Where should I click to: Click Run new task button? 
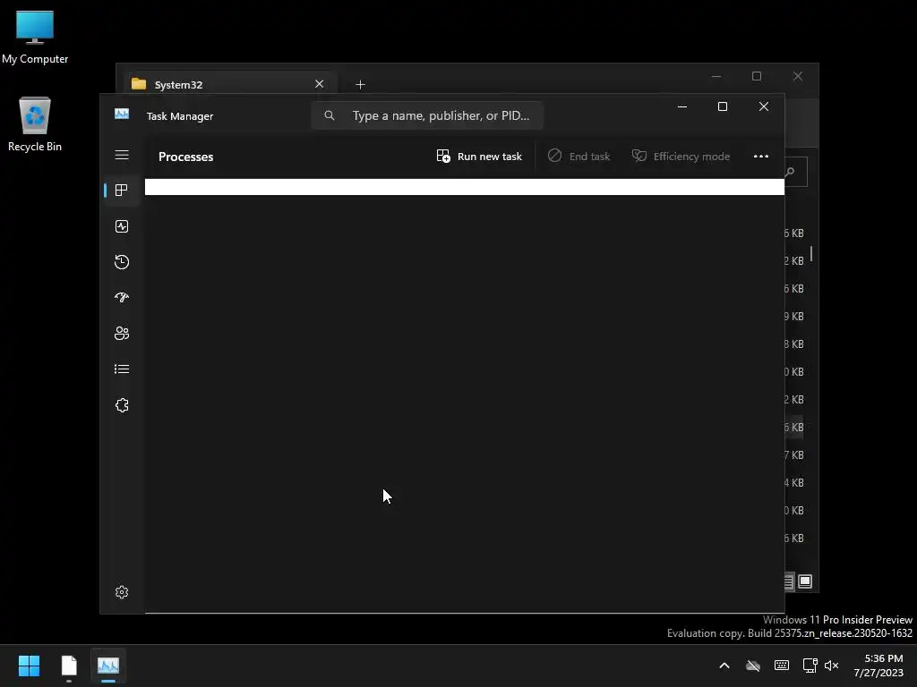[x=479, y=156]
